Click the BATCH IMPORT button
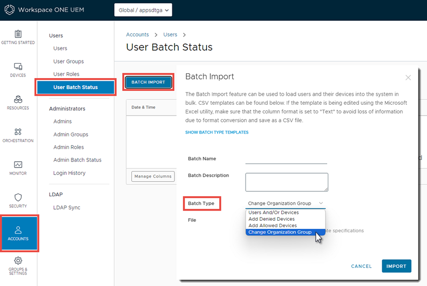The width and height of the screenshot is (427, 286). click(x=148, y=82)
